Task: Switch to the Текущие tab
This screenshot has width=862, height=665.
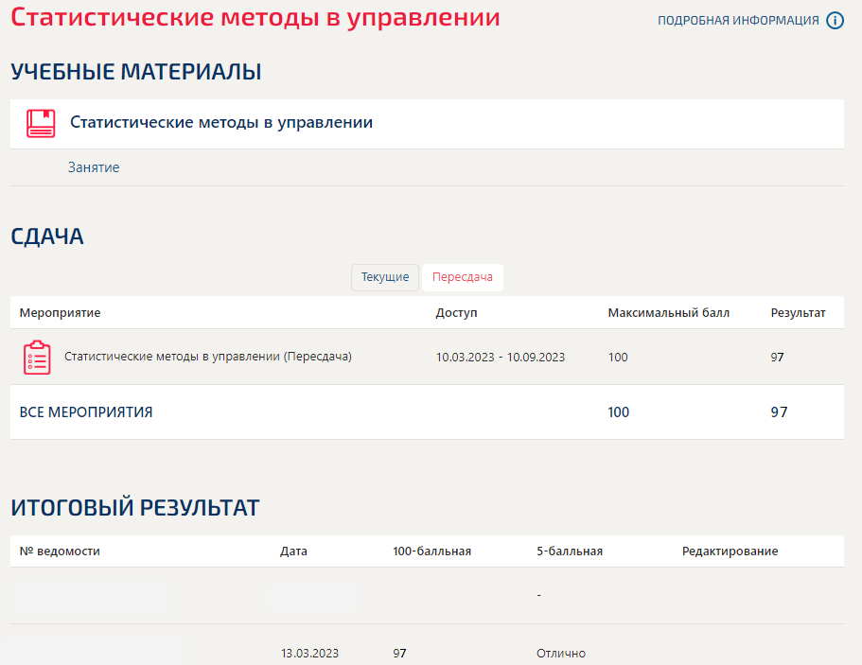Action: pyautogui.click(x=385, y=277)
